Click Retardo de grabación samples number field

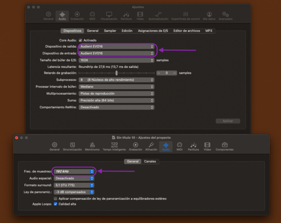pos(167,73)
